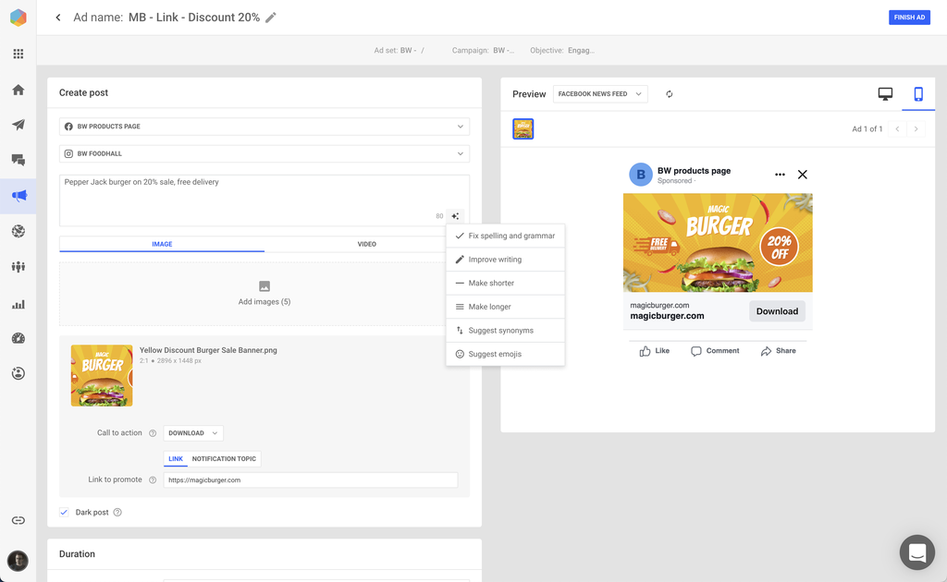Screen dimensions: 947x582
Task: Switch to the Notification Topic tab
Action: coord(224,459)
